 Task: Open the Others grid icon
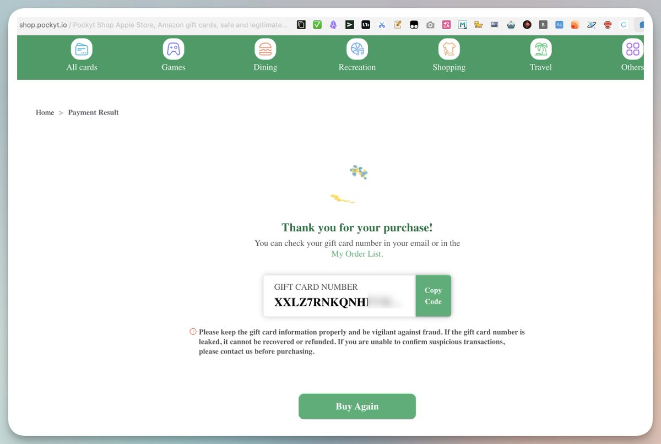click(633, 49)
